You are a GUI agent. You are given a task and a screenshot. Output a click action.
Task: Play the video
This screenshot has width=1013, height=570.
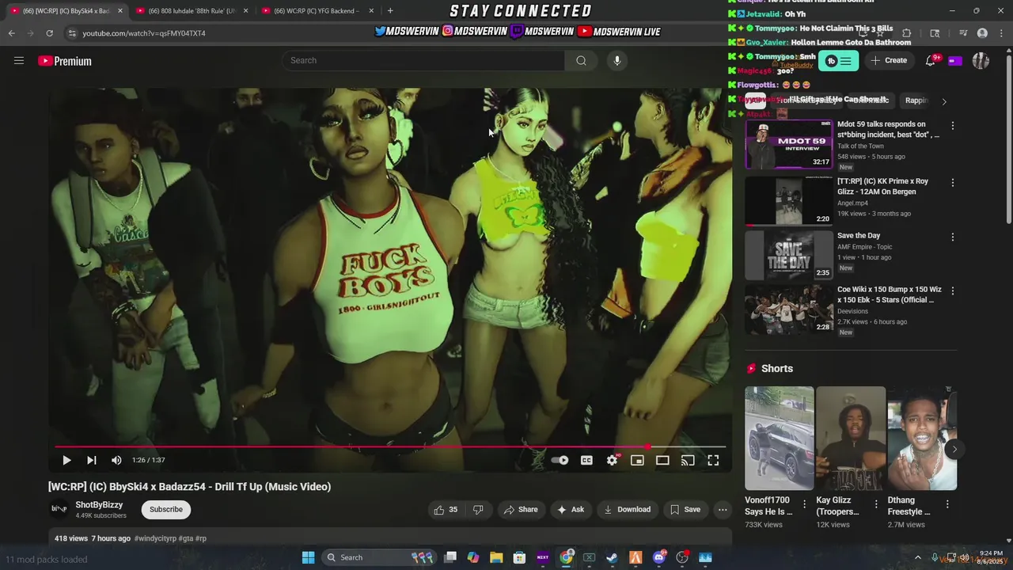pyautogui.click(x=66, y=460)
